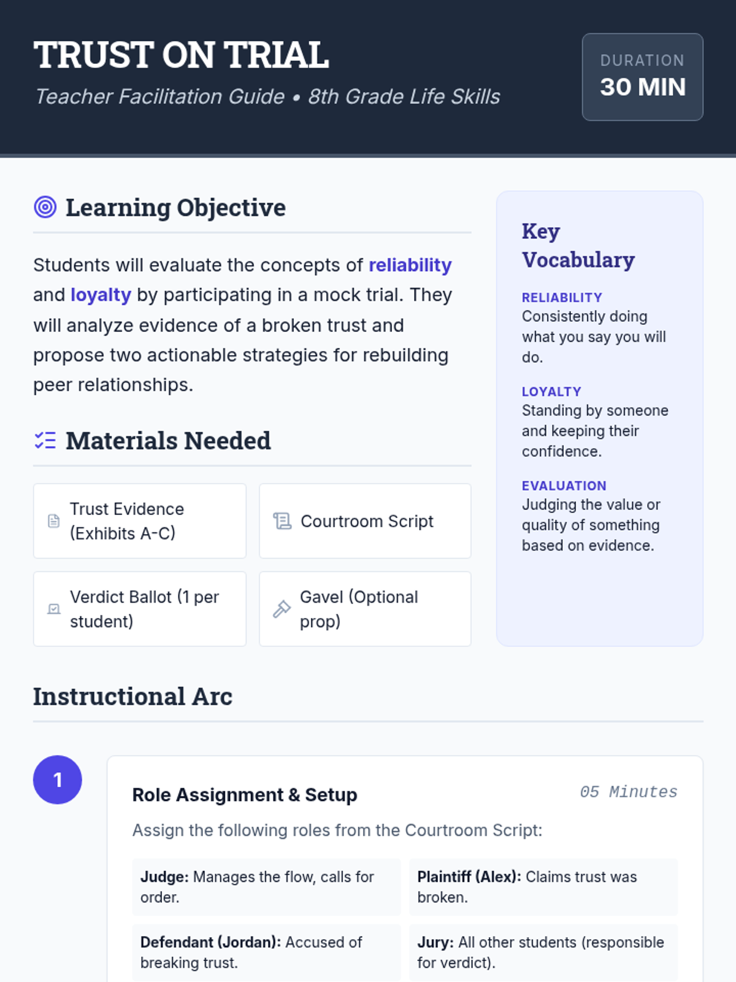
Task: Click the target icon beside Learning Objective
Action: (x=45, y=207)
